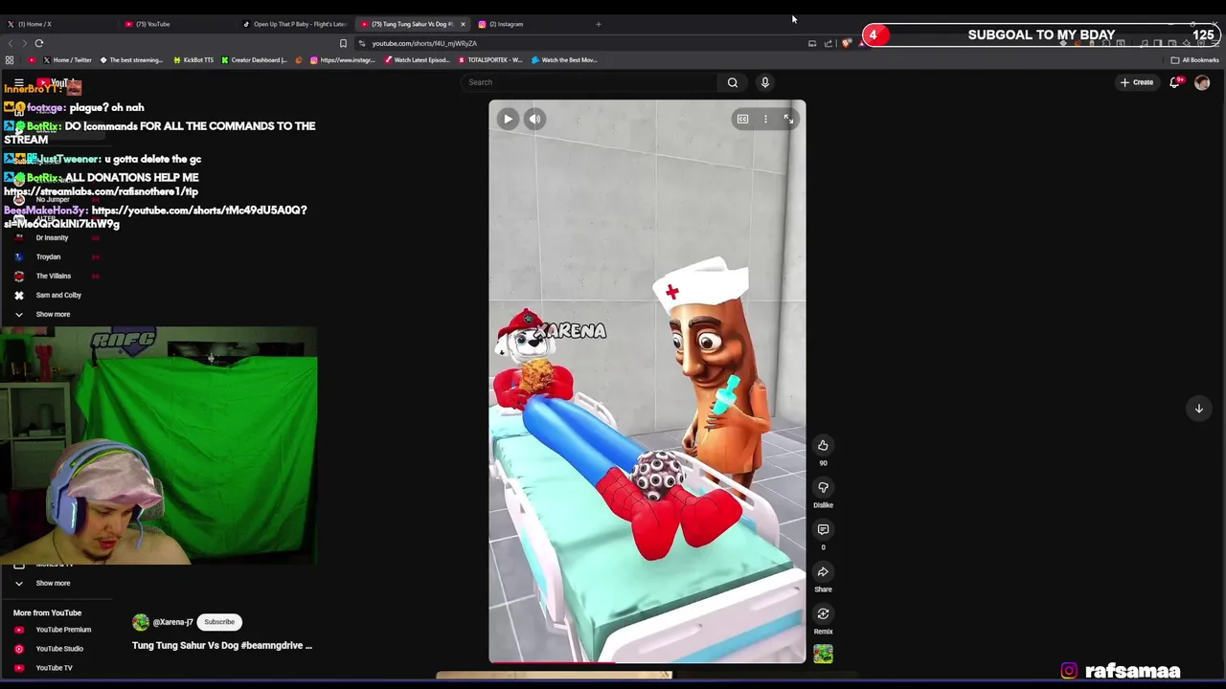Enter fullscreen on the Shorts player
This screenshot has width=1226, height=689.
(x=788, y=119)
